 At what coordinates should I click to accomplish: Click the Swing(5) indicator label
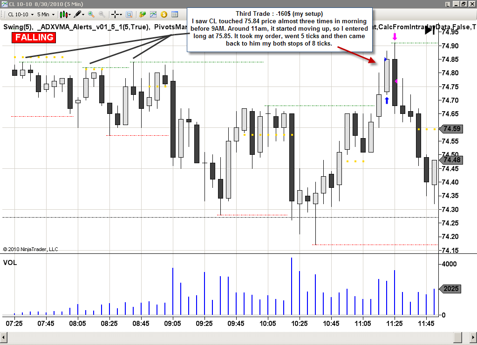(17, 27)
